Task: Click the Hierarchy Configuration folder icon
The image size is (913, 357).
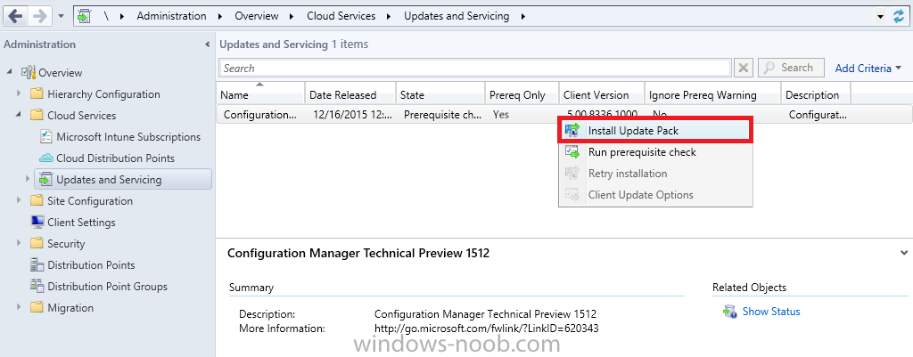Action: 37,93
